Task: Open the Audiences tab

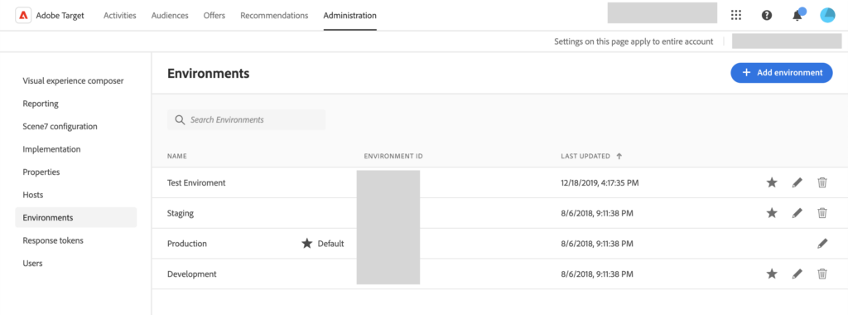Action: pos(170,16)
